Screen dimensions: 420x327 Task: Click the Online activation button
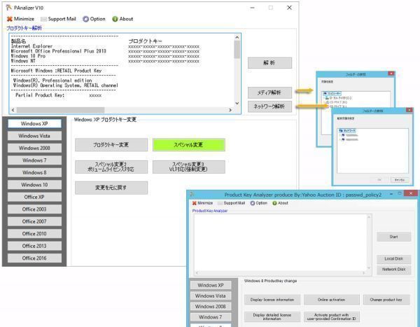332,300
